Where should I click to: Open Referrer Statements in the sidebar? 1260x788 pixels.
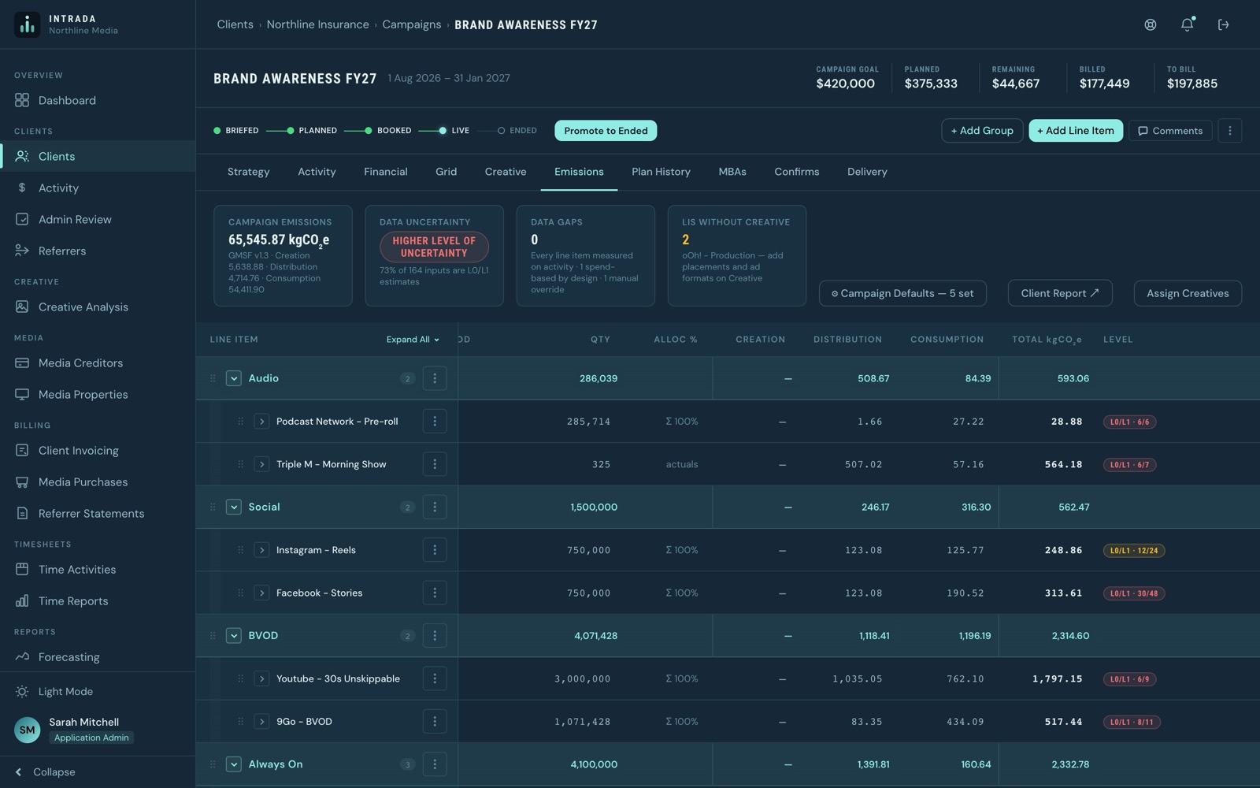[98, 513]
